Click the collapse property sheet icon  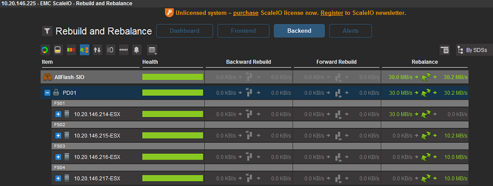click(444, 49)
